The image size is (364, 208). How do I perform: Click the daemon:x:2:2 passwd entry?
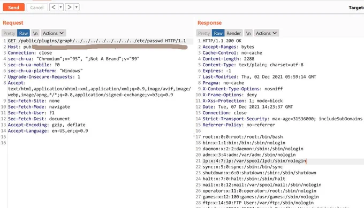[x=253, y=149]
